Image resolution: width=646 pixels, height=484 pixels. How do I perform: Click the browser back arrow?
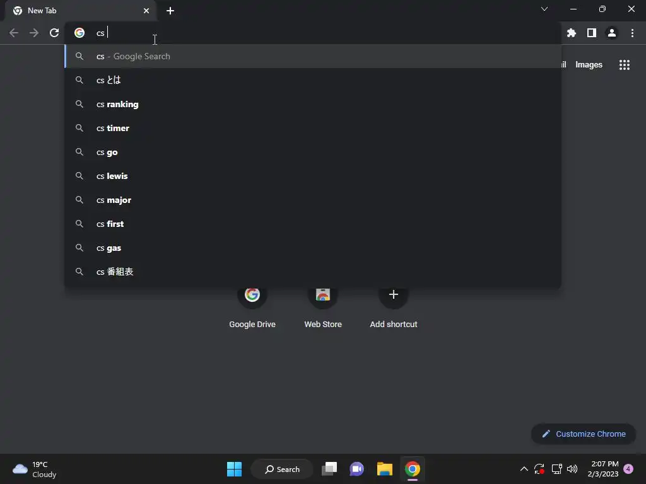14,33
